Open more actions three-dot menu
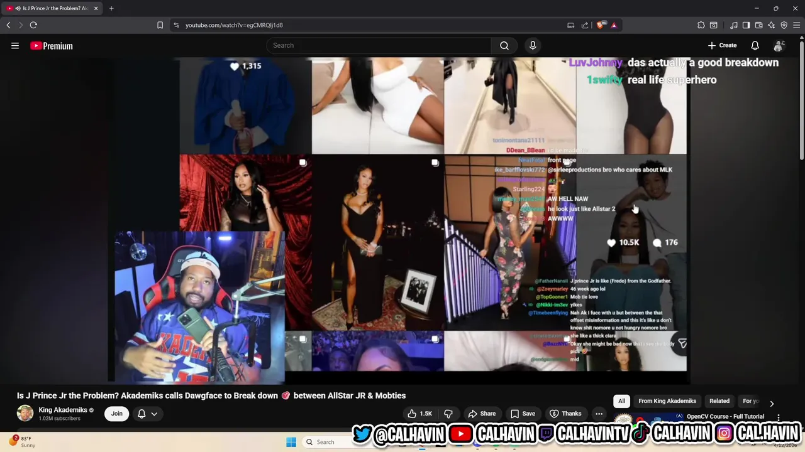This screenshot has height=452, width=805. [599, 414]
